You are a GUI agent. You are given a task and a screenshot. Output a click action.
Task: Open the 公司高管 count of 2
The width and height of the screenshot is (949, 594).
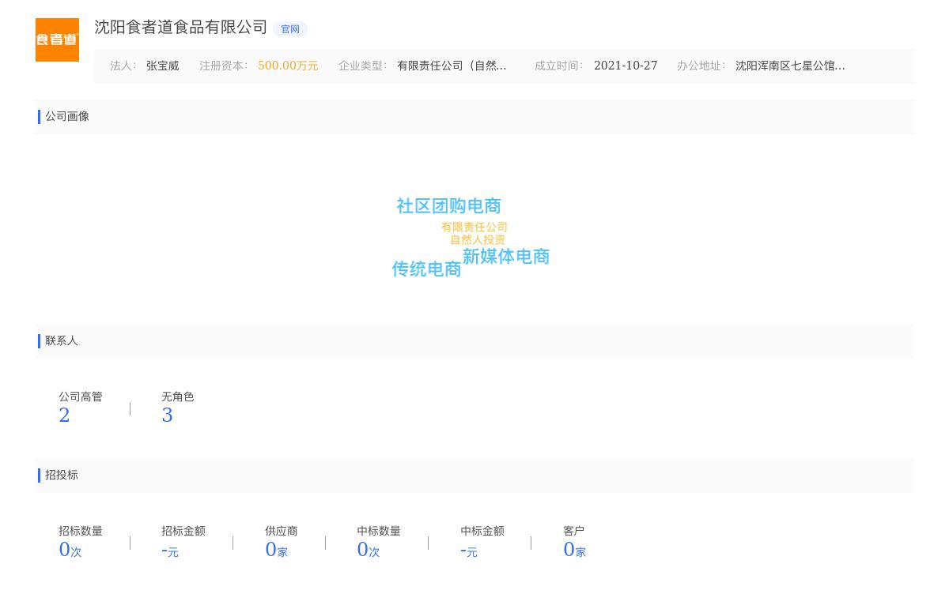click(64, 415)
